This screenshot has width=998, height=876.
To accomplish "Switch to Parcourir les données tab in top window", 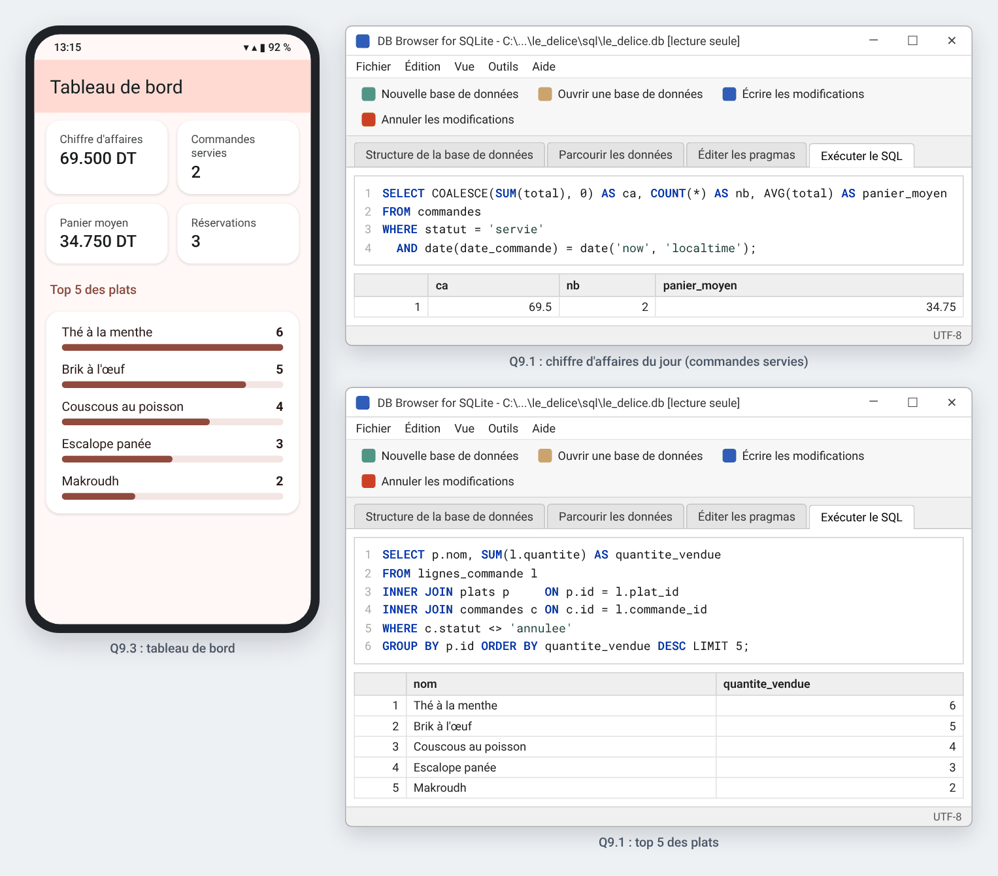I will [x=616, y=155].
